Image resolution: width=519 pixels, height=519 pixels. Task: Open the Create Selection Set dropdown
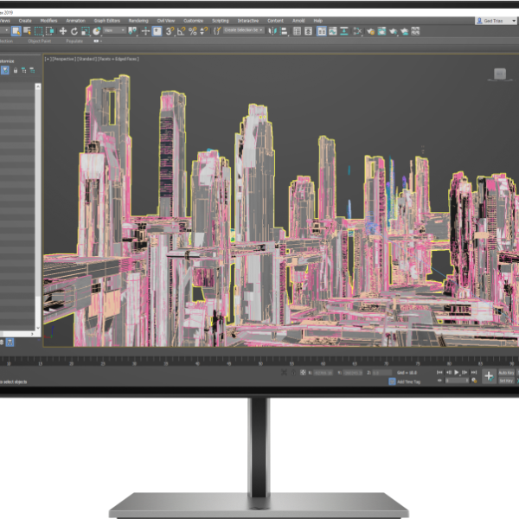[244, 31]
